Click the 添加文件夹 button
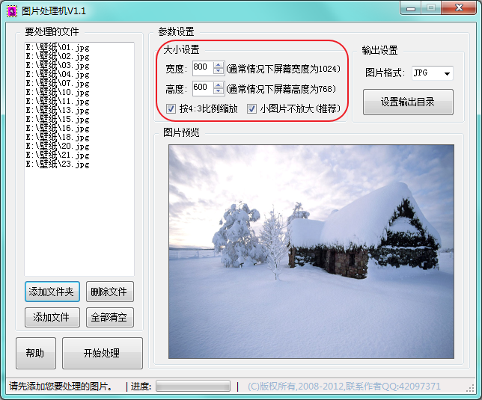This screenshot has width=482, height=400. 52,292
